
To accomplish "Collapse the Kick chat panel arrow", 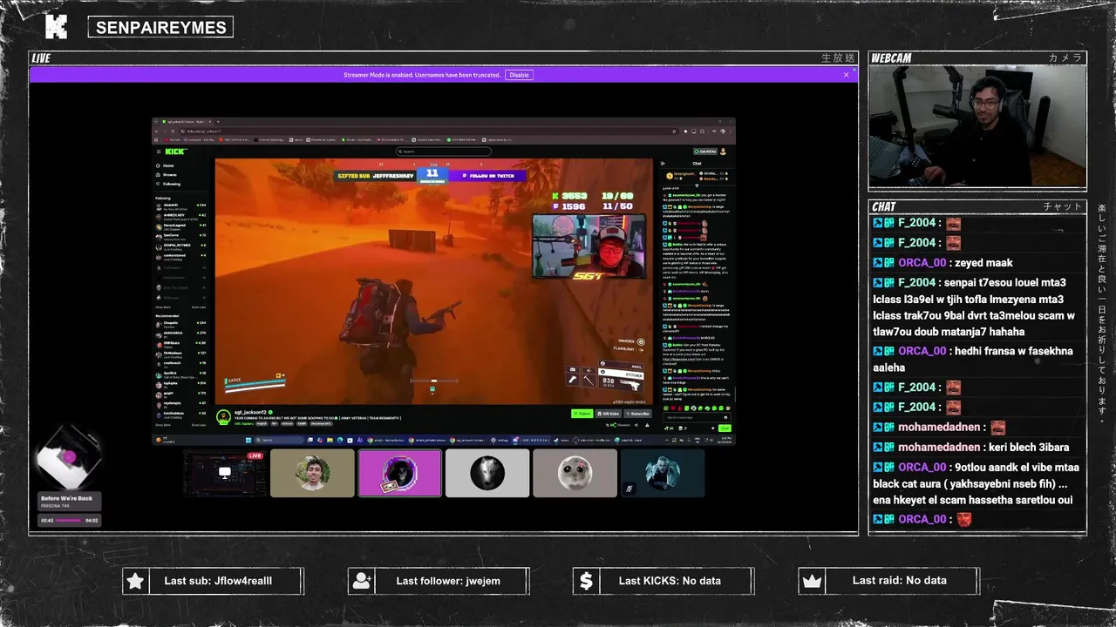I will pos(663,164).
